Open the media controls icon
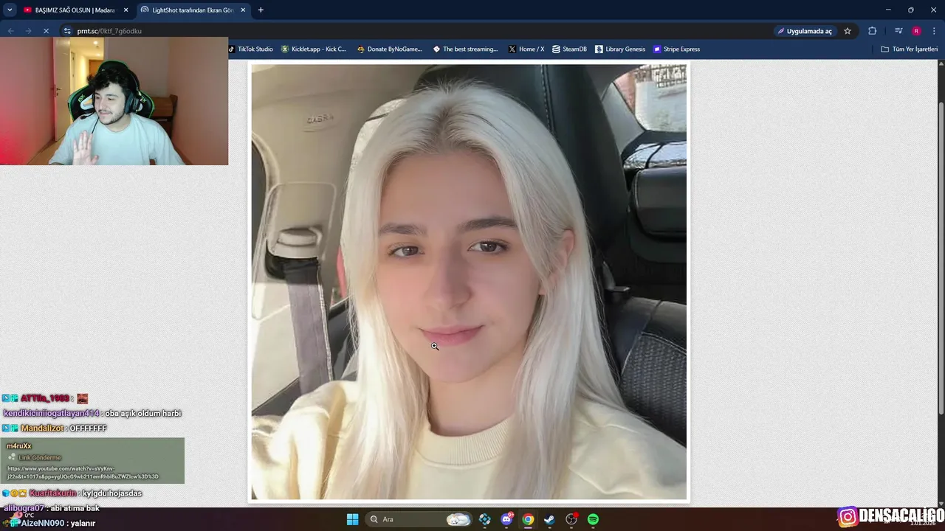The height and width of the screenshot is (531, 945). click(x=898, y=31)
